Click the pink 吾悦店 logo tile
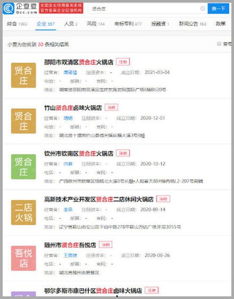 [23, 258]
